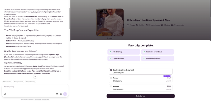Click the "Your trip, complete." heading
Viewport: 211px width, 102px height.
coord(141,46)
